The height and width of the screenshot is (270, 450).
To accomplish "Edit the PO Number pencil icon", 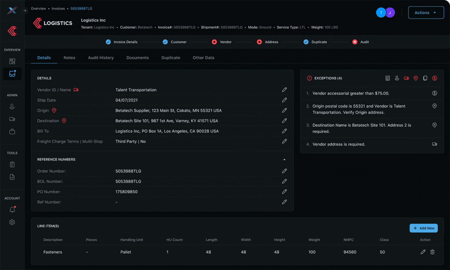I will (284, 192).
